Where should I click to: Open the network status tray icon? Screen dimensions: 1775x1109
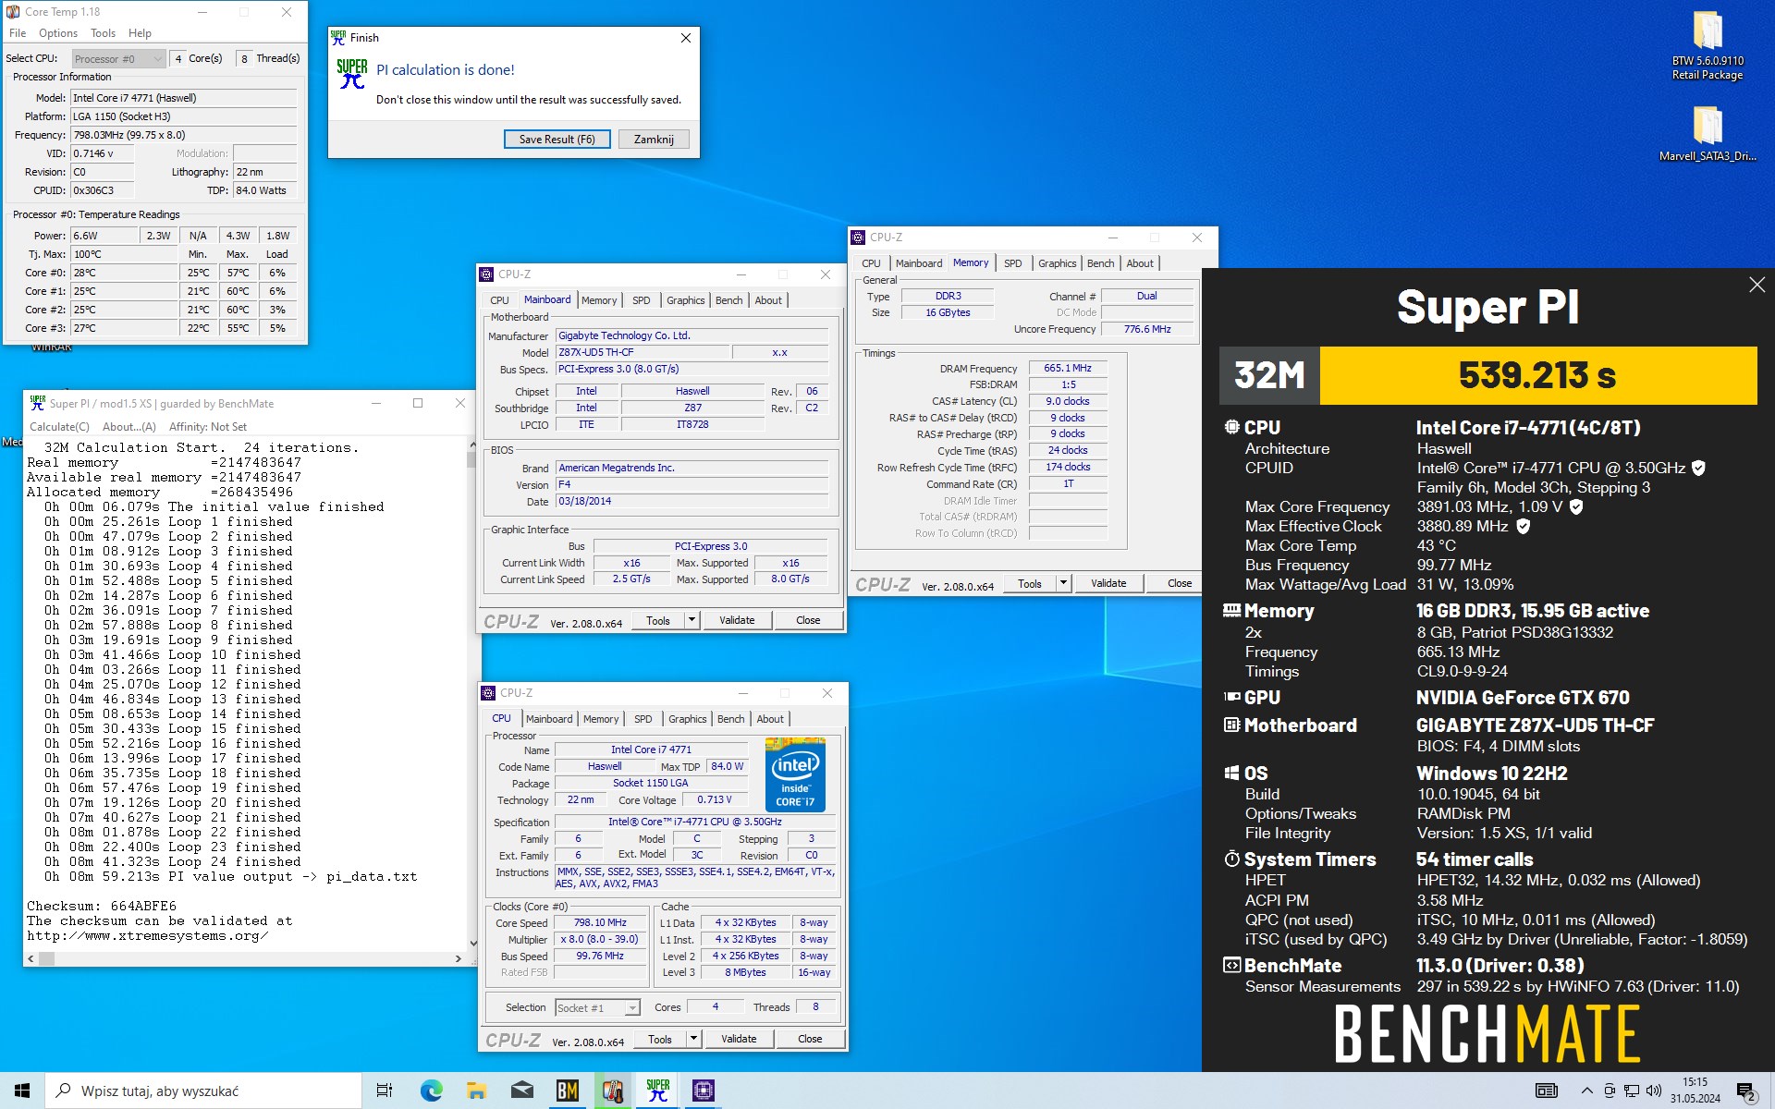pos(1632,1091)
